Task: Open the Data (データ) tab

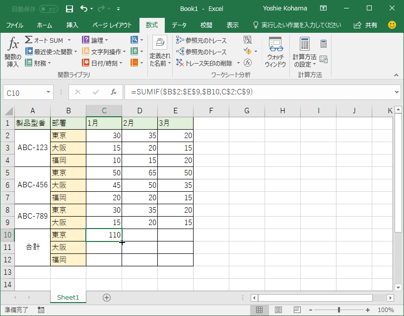Action: (179, 25)
